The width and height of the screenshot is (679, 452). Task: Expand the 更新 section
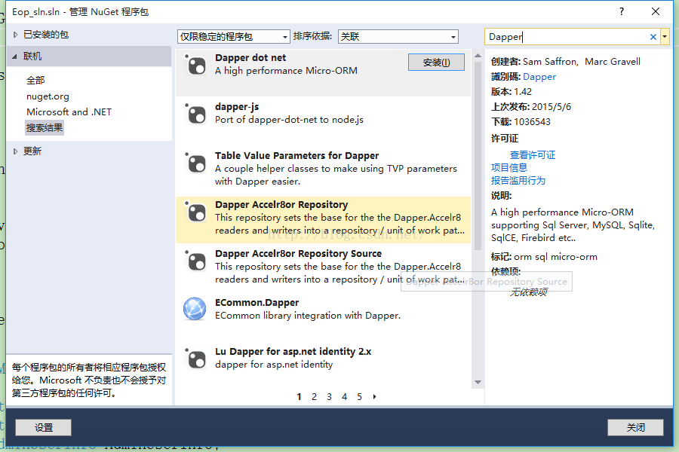point(16,151)
